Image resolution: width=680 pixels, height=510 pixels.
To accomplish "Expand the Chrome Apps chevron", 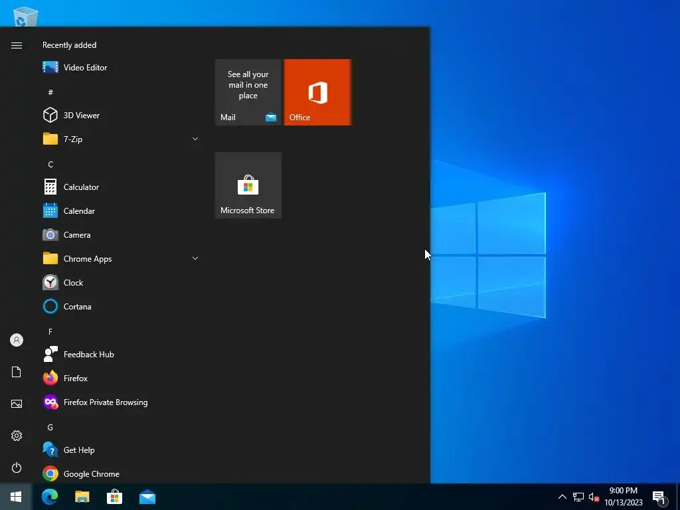I will coord(195,258).
